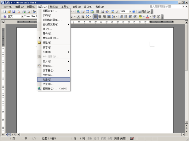Open Word Help via the blue question icon

(134, 12)
